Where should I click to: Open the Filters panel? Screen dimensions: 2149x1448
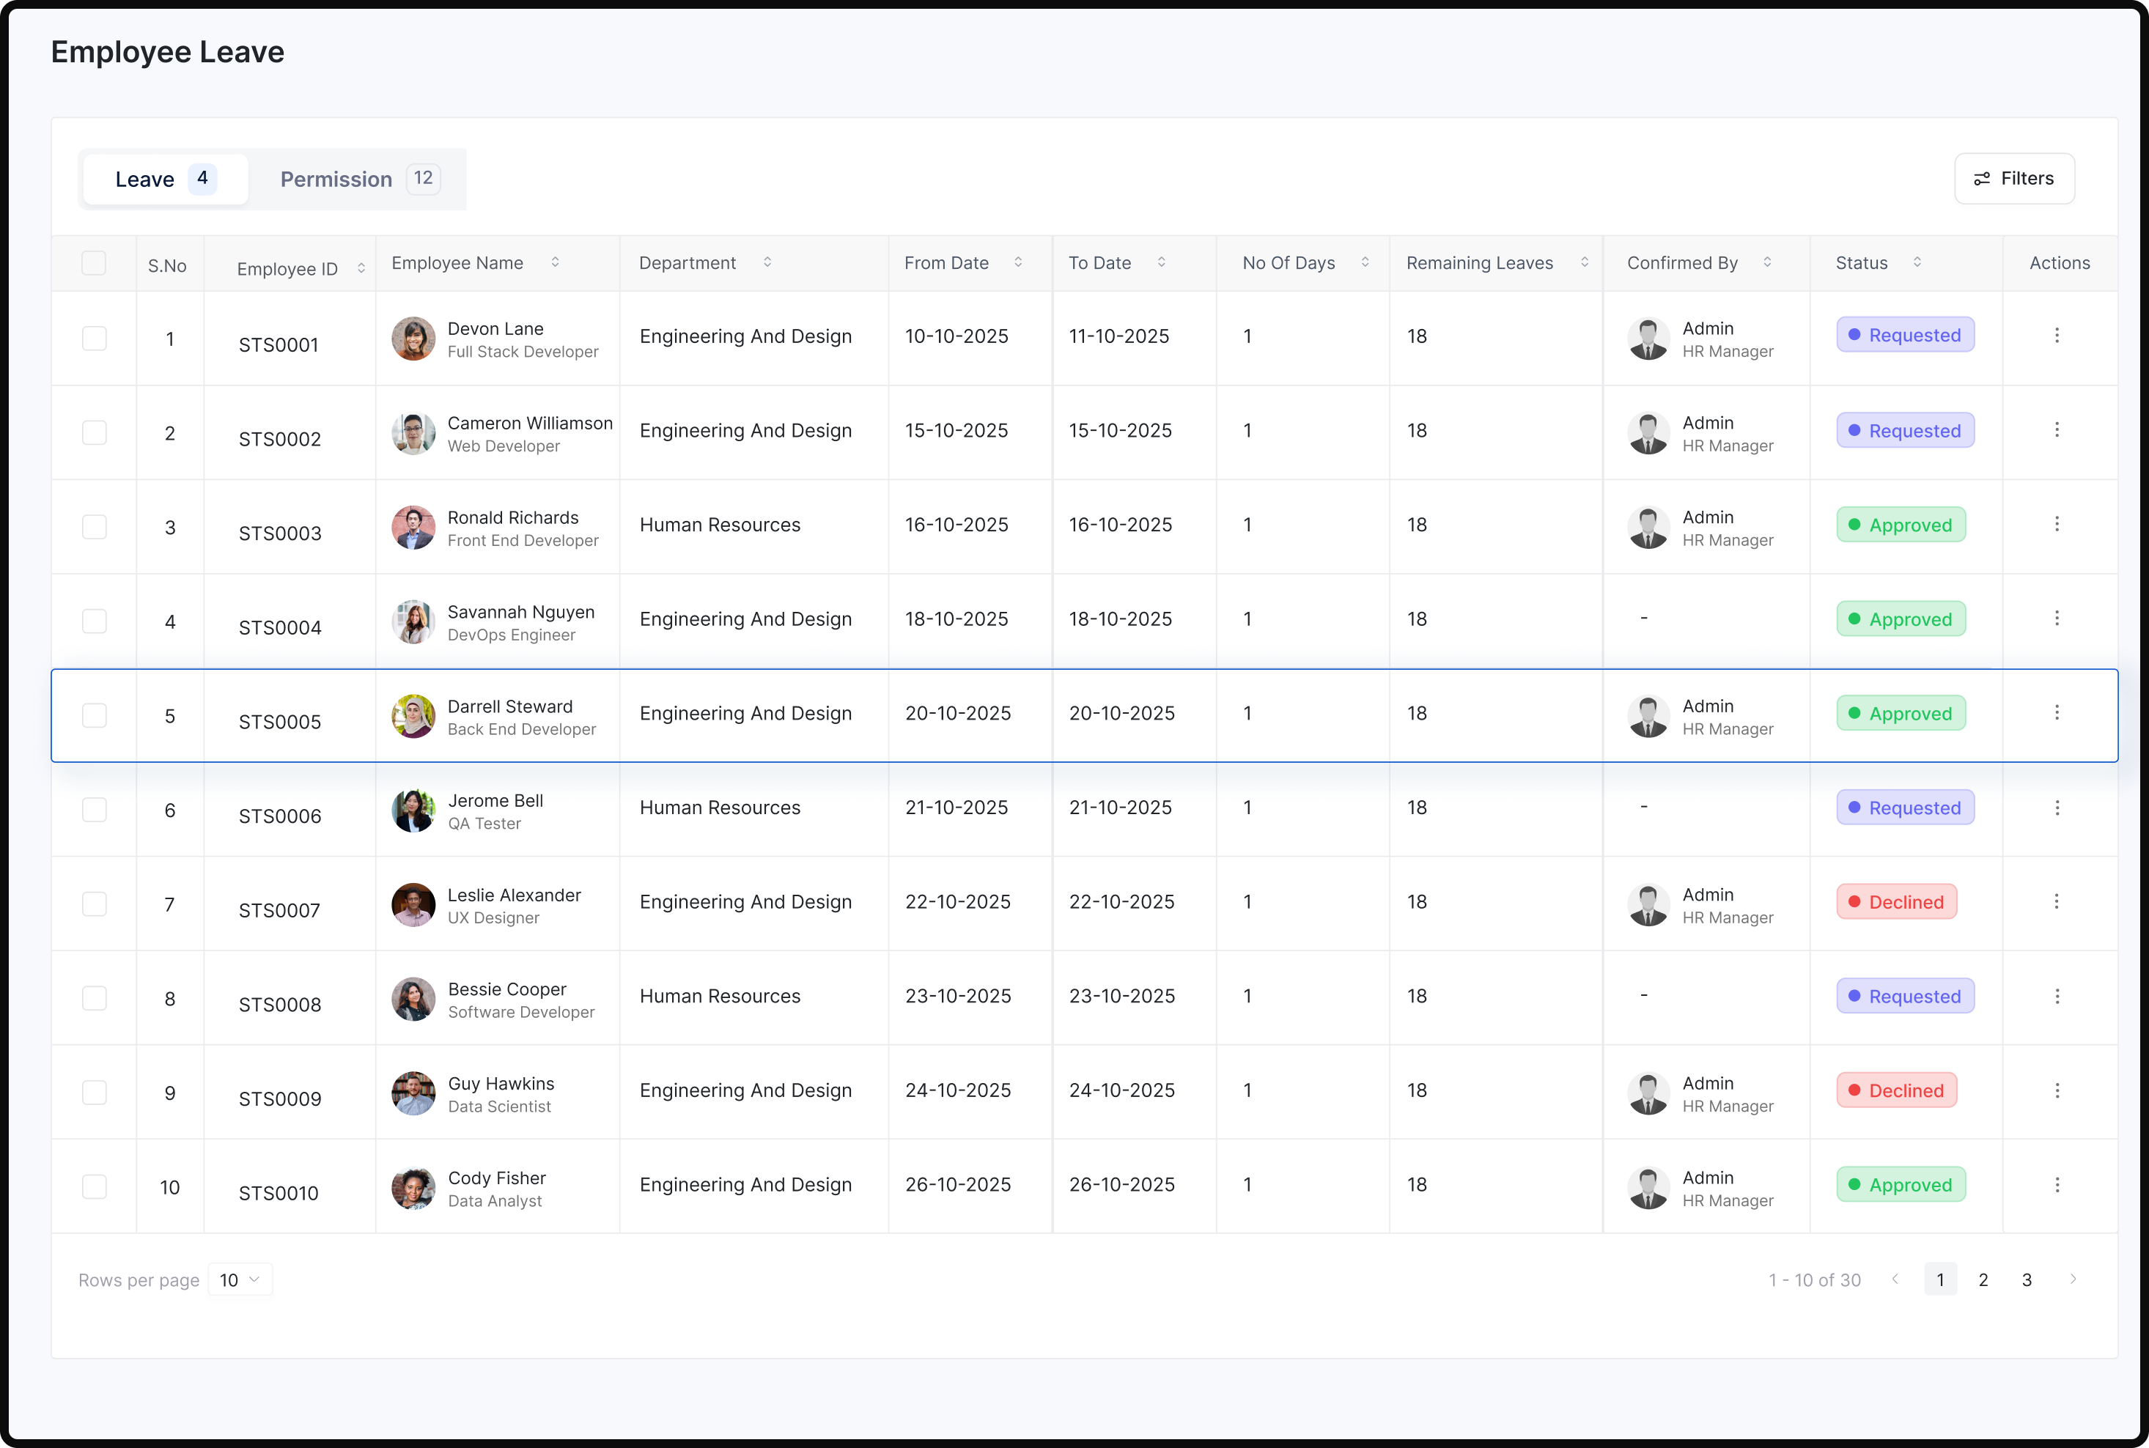(x=2014, y=178)
